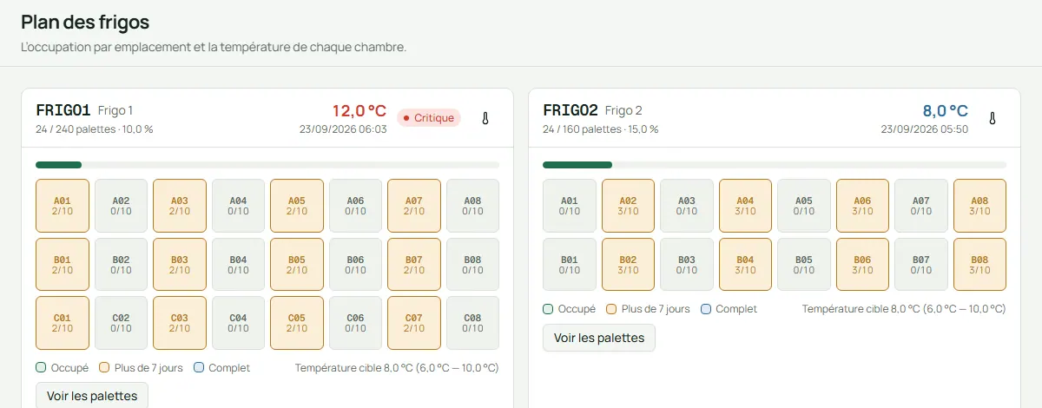The width and height of the screenshot is (1042, 408).
Task: Open Voir les palettes for FRIGO2
Action: (599, 338)
